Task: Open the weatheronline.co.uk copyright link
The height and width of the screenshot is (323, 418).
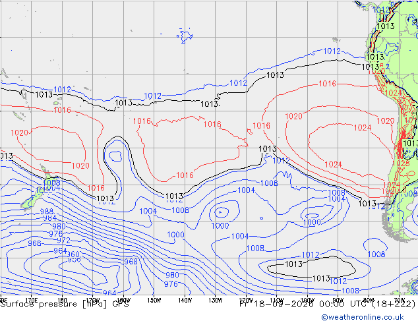Action: (x=363, y=317)
